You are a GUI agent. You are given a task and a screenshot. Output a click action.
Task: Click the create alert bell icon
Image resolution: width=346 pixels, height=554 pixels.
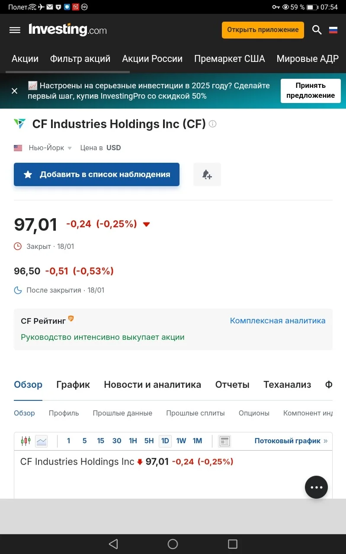tap(207, 174)
